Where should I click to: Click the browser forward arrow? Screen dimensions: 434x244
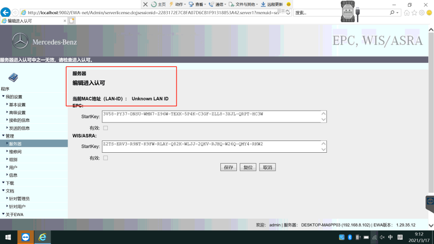pyautogui.click(x=15, y=13)
